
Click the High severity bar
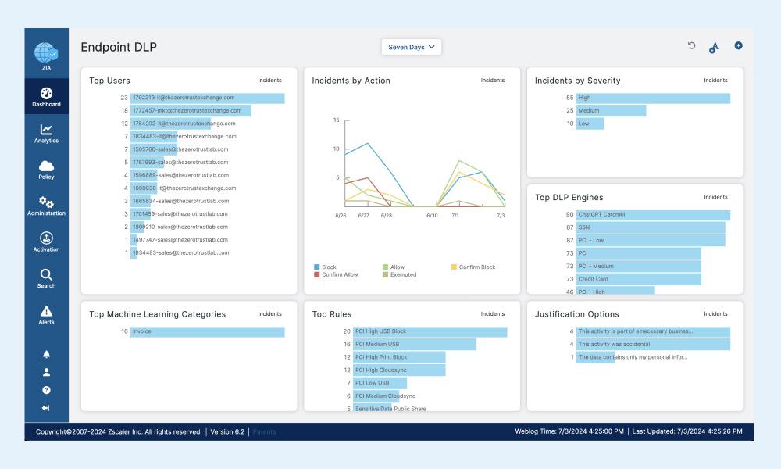pyautogui.click(x=652, y=98)
